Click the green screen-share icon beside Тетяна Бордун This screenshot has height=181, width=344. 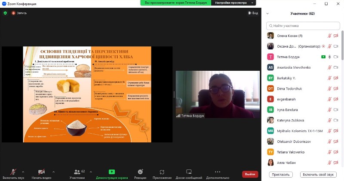[x=323, y=57]
